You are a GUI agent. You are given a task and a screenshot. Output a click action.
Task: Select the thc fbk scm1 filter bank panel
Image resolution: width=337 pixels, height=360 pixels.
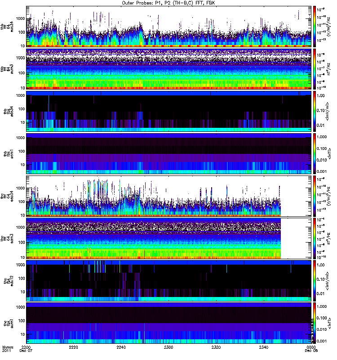(x=169, y=323)
